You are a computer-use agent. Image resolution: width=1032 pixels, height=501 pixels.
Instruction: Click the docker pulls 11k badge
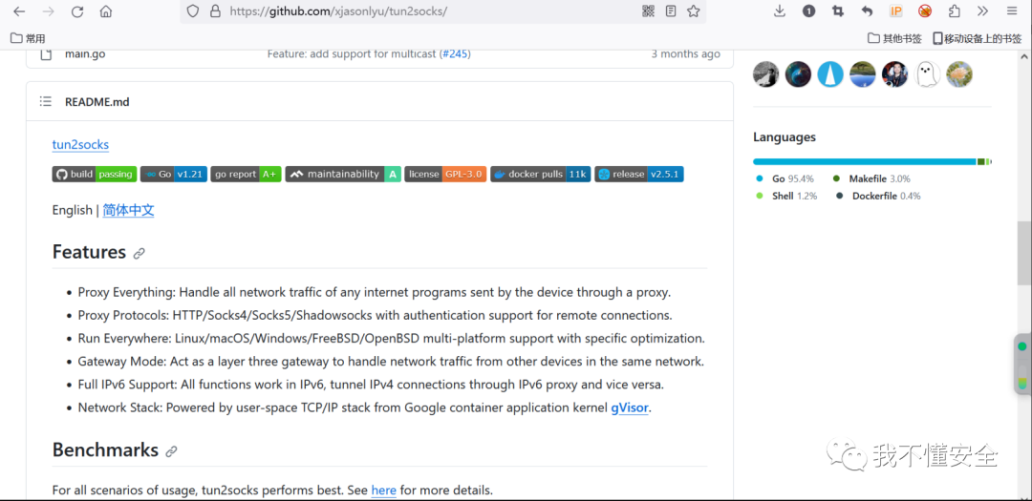[x=541, y=175]
